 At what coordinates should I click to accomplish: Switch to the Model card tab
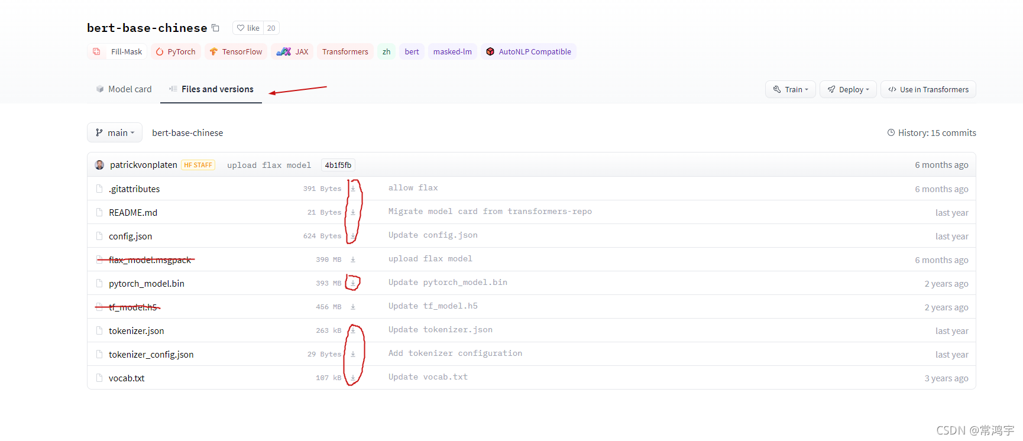[x=124, y=89]
